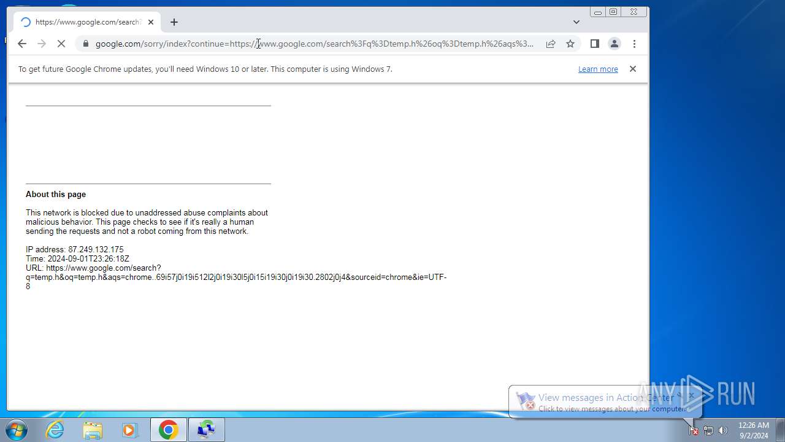This screenshot has height=442, width=785.
Task: Switch to Chrome taskbar button
Action: [x=169, y=430]
